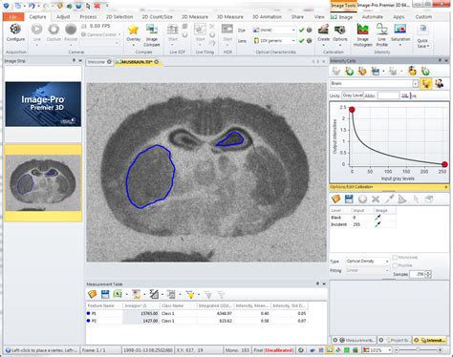Select the brain thumbnail in Image Strip
This screenshot has height=357, width=453.
(43, 182)
